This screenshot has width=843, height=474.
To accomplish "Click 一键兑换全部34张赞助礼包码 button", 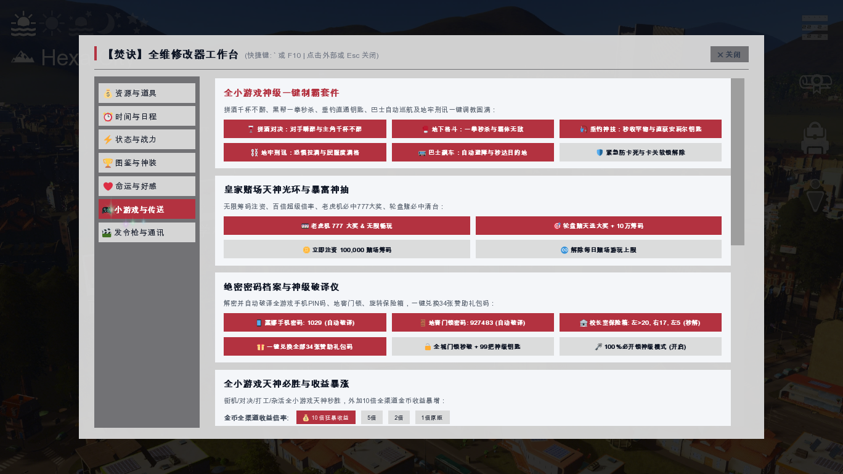I will (x=305, y=346).
